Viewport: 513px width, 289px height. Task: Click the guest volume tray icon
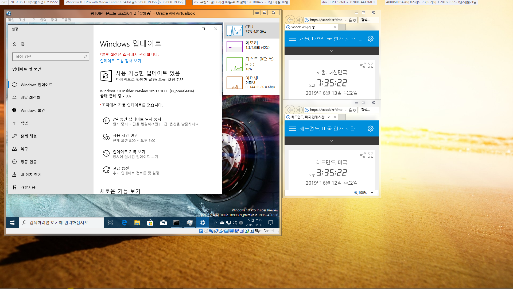(235, 222)
